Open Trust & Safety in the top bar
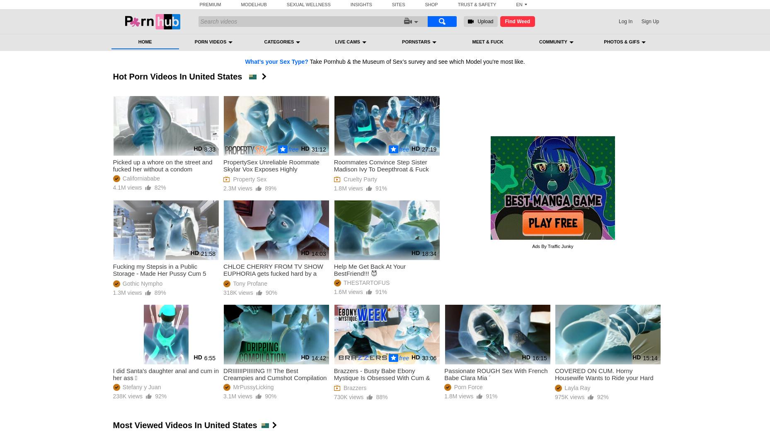Screen dimensions: 770x436 pyautogui.click(x=477, y=5)
